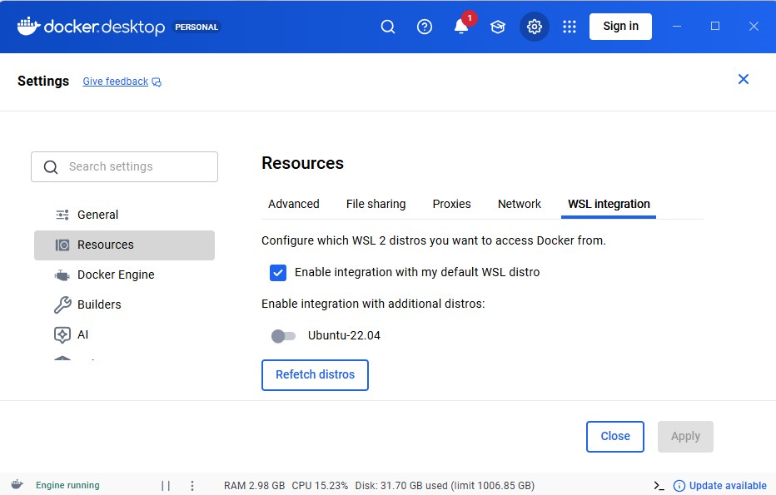Close the Settings panel with the X

tap(744, 79)
